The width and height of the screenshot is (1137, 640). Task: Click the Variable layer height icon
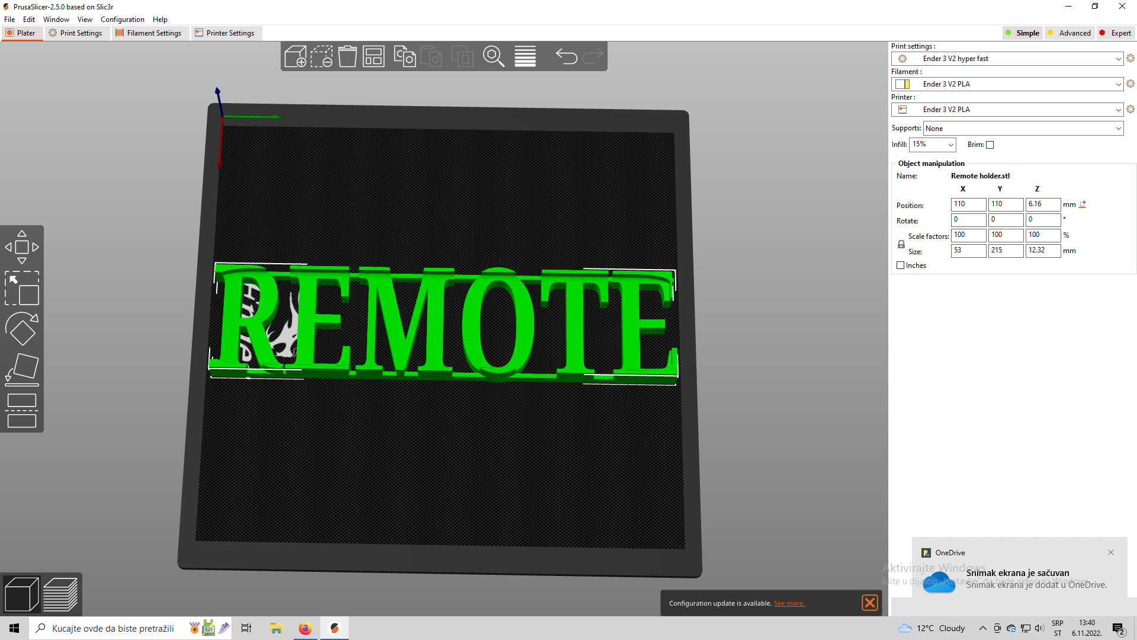(x=525, y=56)
